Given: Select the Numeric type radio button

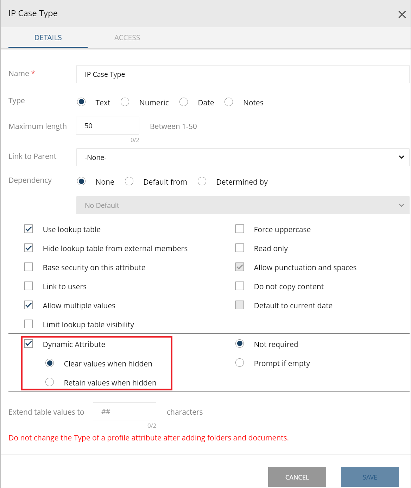Looking at the screenshot, I should 125,102.
